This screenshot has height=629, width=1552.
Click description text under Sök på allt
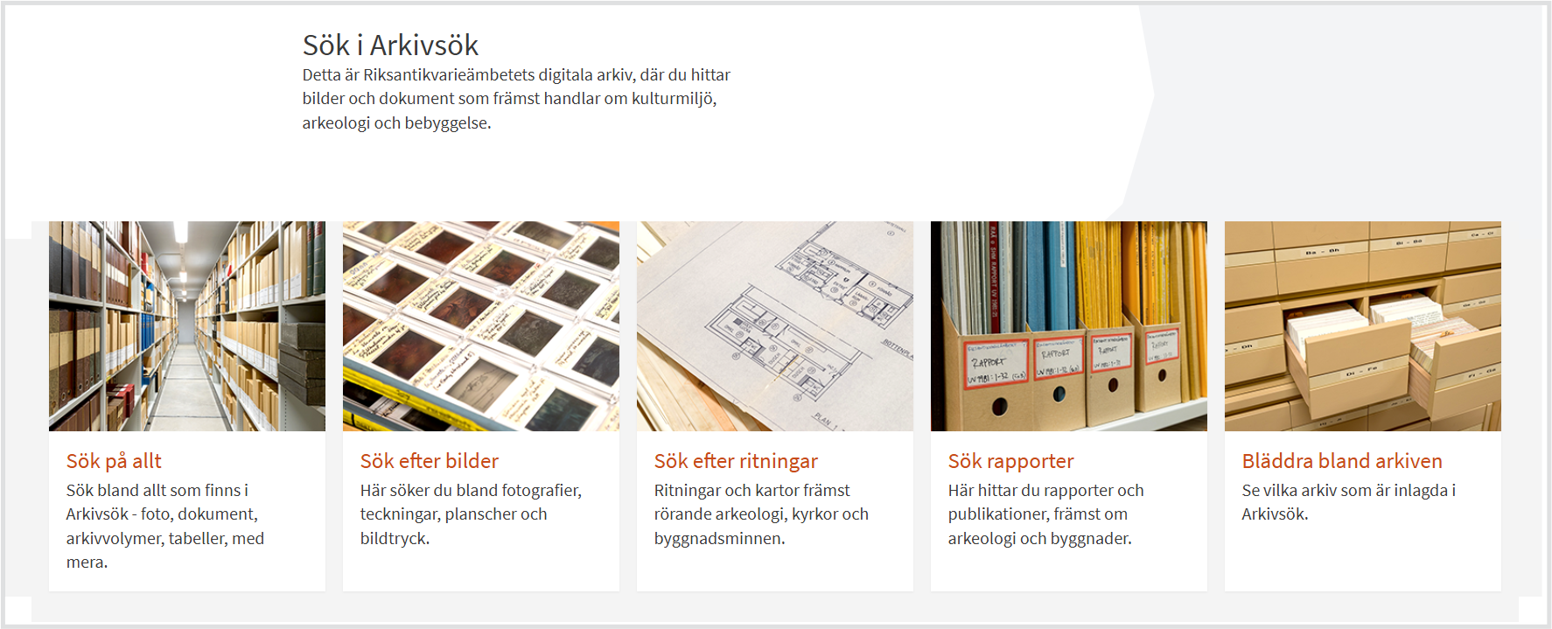point(165,526)
